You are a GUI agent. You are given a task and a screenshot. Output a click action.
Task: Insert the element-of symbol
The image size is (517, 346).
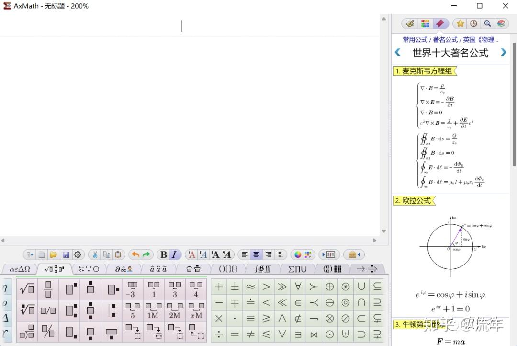click(x=298, y=302)
